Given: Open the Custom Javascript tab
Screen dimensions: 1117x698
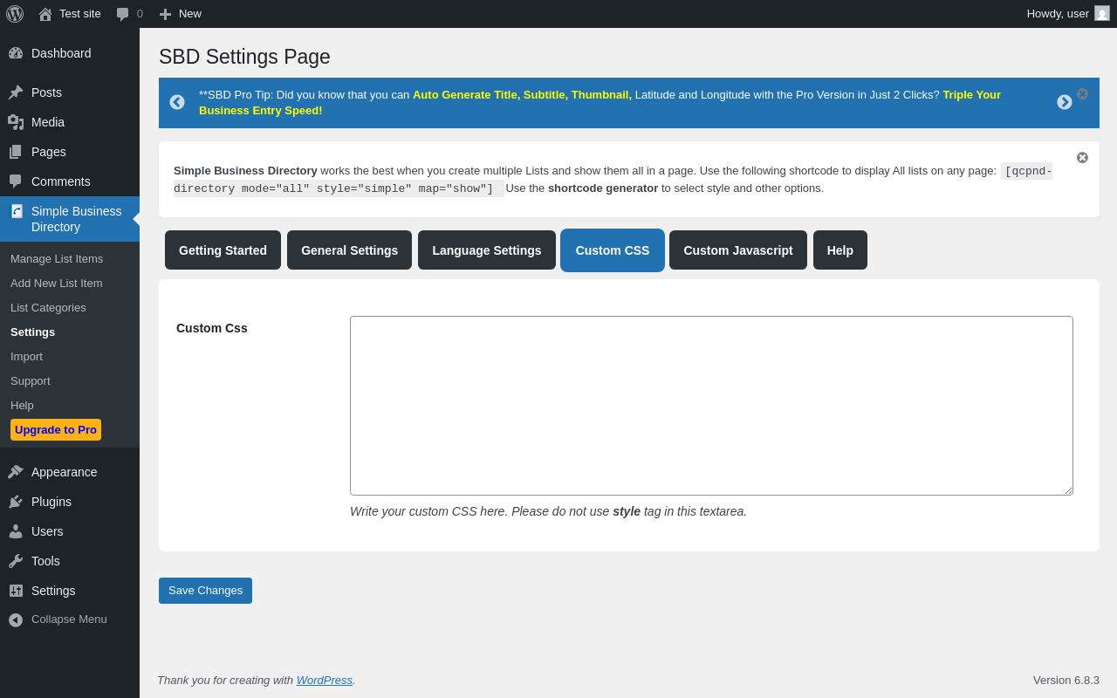Looking at the screenshot, I should click(738, 250).
